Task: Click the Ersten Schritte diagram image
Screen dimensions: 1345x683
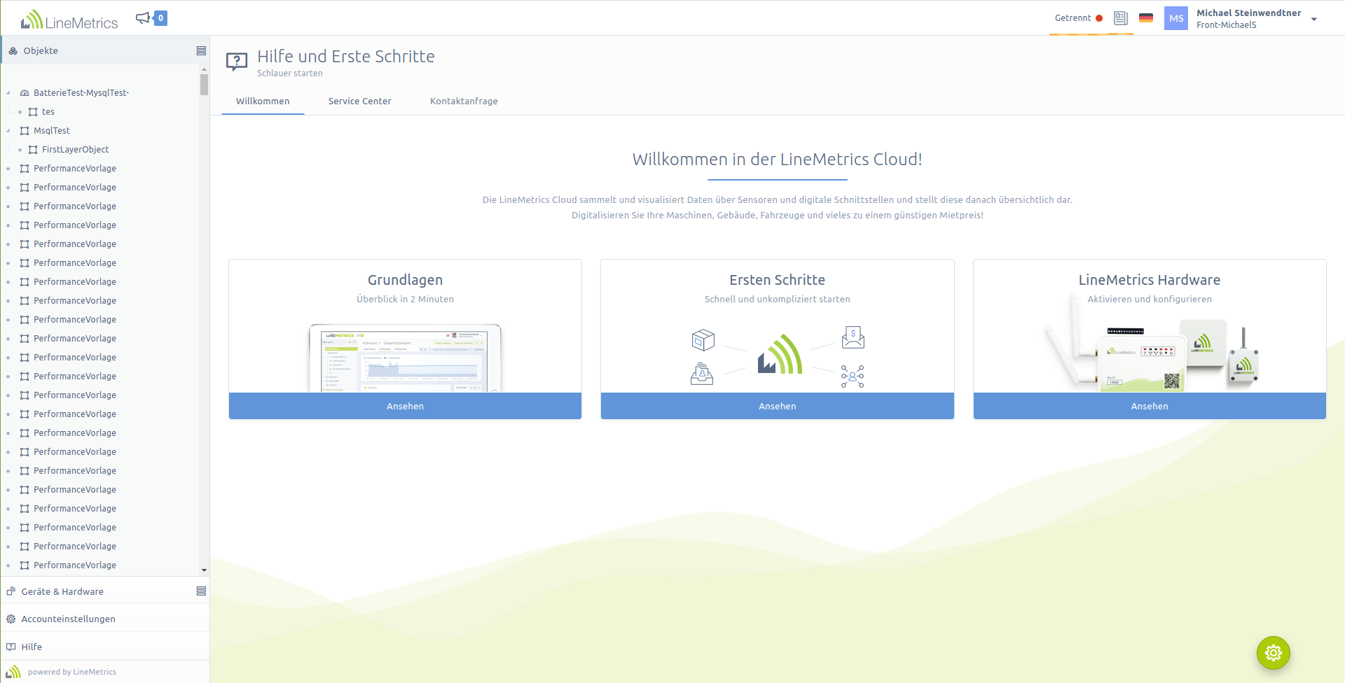Action: coord(778,357)
